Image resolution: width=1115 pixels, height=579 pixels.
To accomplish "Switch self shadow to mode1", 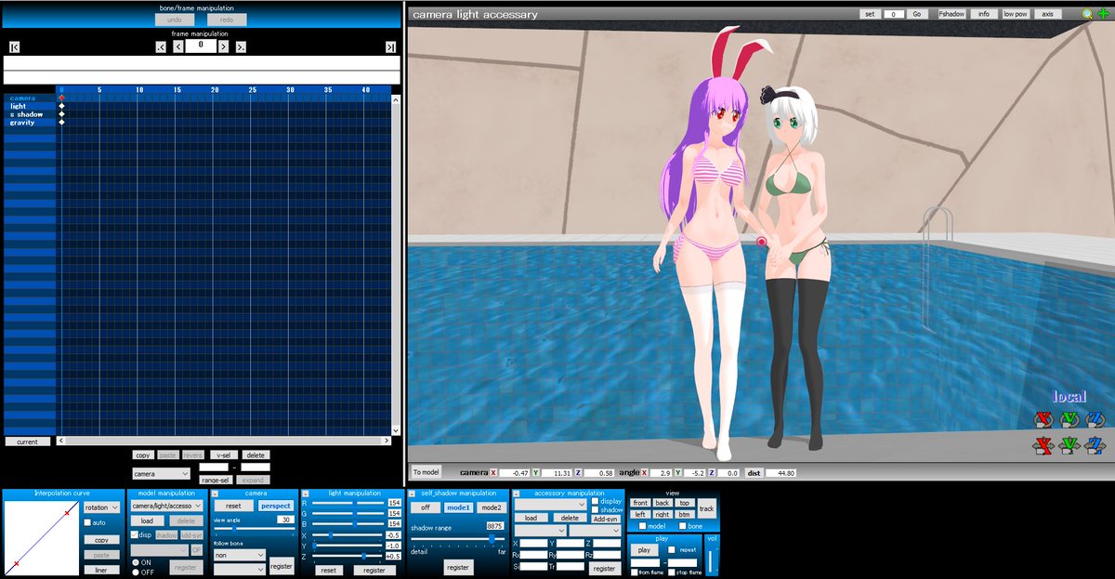I will point(458,507).
